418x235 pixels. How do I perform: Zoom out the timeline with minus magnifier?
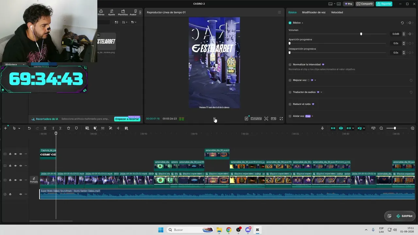[x=381, y=128]
